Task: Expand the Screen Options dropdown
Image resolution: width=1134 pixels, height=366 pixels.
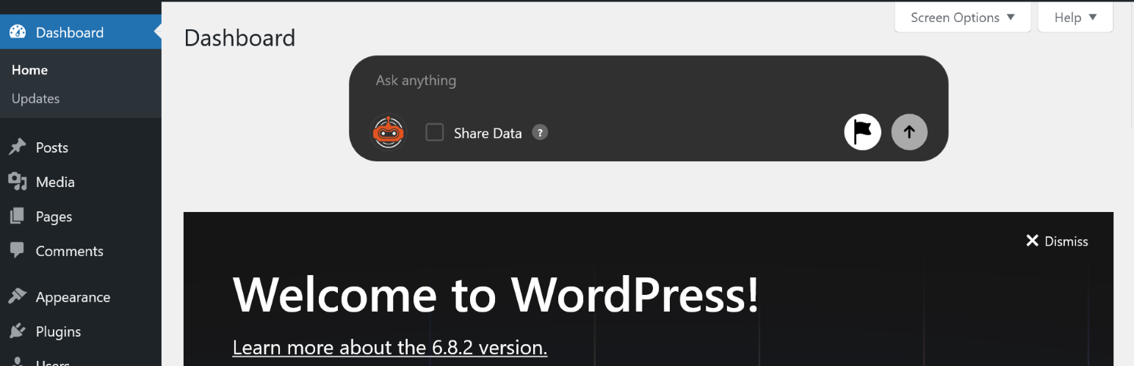Action: pos(962,18)
